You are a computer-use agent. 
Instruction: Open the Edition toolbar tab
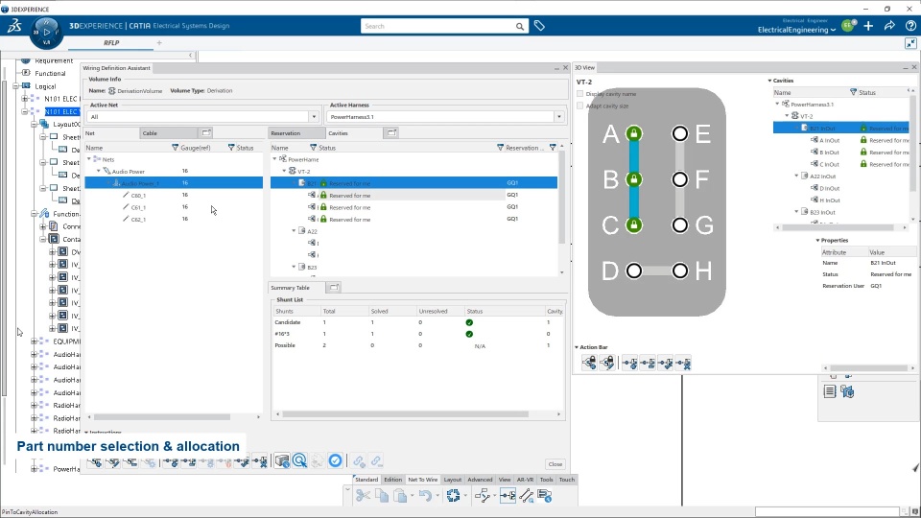pyautogui.click(x=393, y=480)
